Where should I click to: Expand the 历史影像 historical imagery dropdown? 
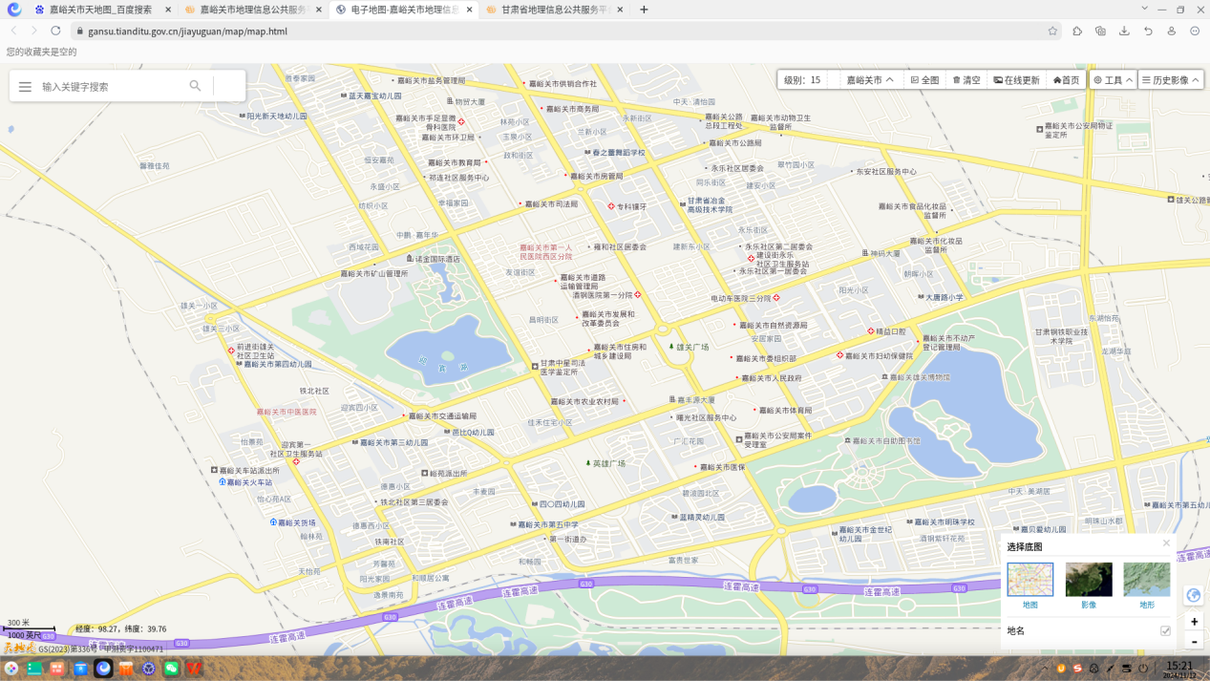[1170, 80]
